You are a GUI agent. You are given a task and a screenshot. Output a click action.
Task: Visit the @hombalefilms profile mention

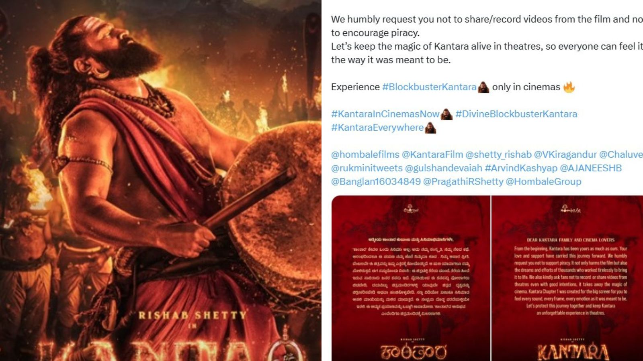[365, 154]
